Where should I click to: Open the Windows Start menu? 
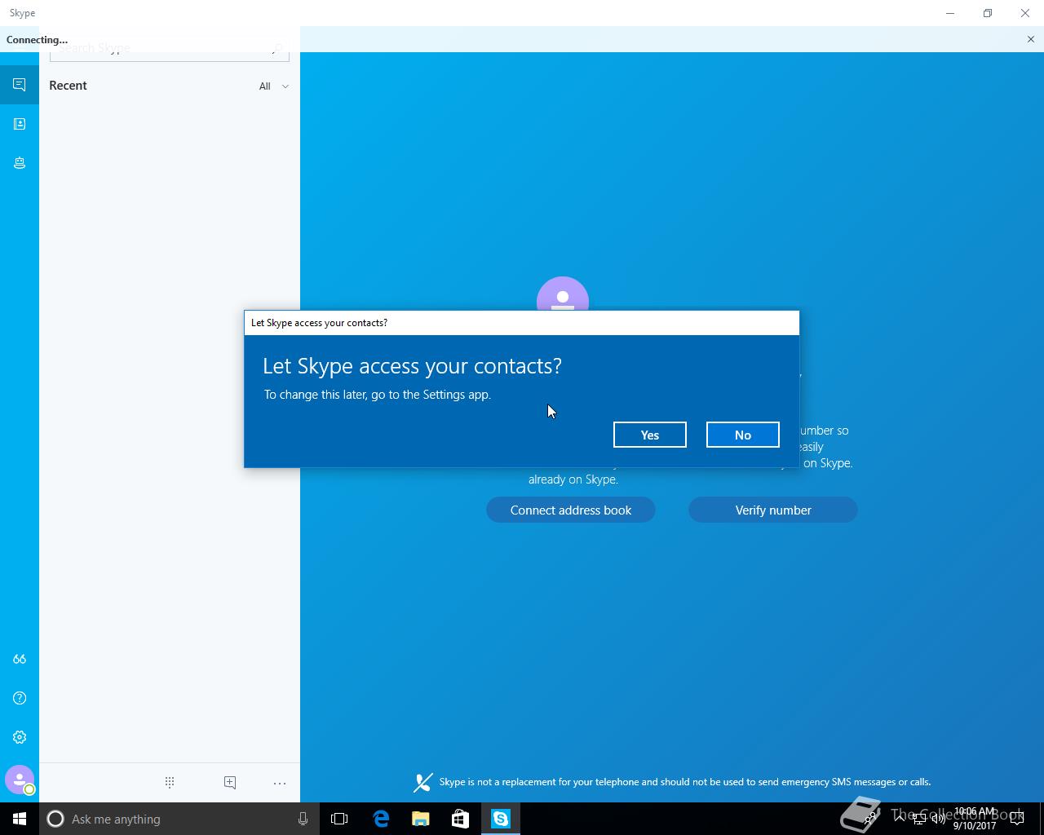pos(20,819)
